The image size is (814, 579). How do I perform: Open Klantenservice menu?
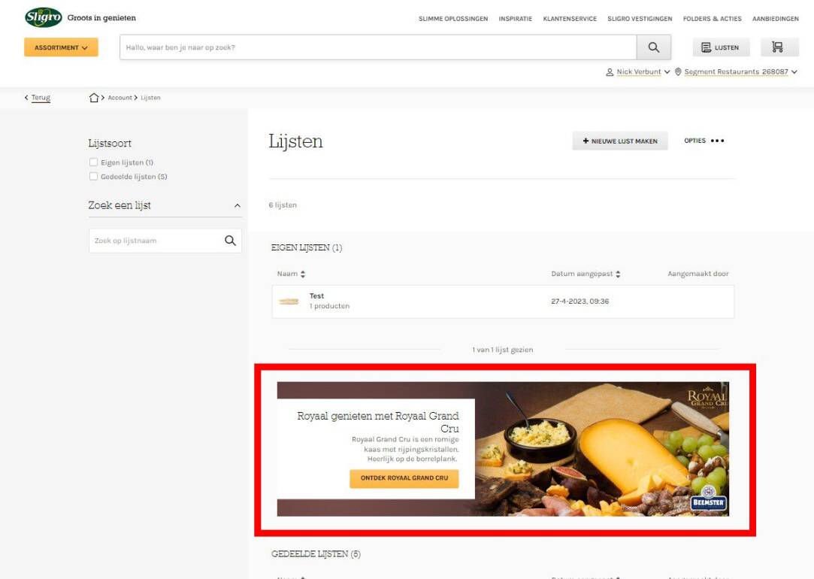click(570, 19)
